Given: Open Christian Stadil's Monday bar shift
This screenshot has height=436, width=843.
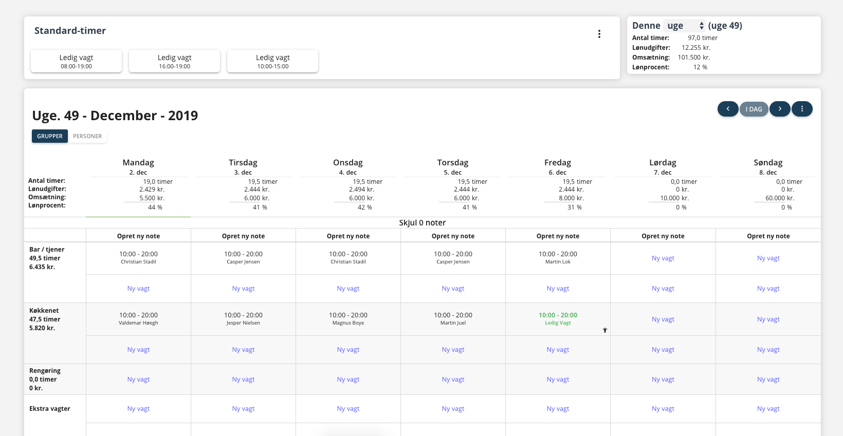Looking at the screenshot, I should [x=138, y=258].
